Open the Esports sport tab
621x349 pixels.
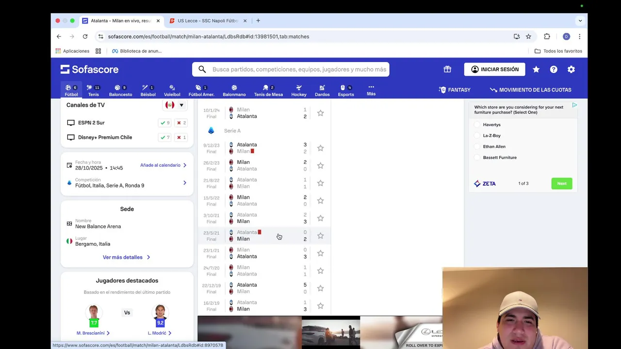point(346,91)
